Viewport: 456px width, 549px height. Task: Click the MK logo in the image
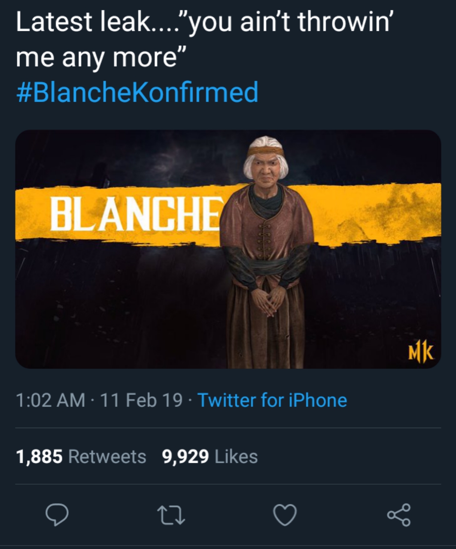point(420,353)
